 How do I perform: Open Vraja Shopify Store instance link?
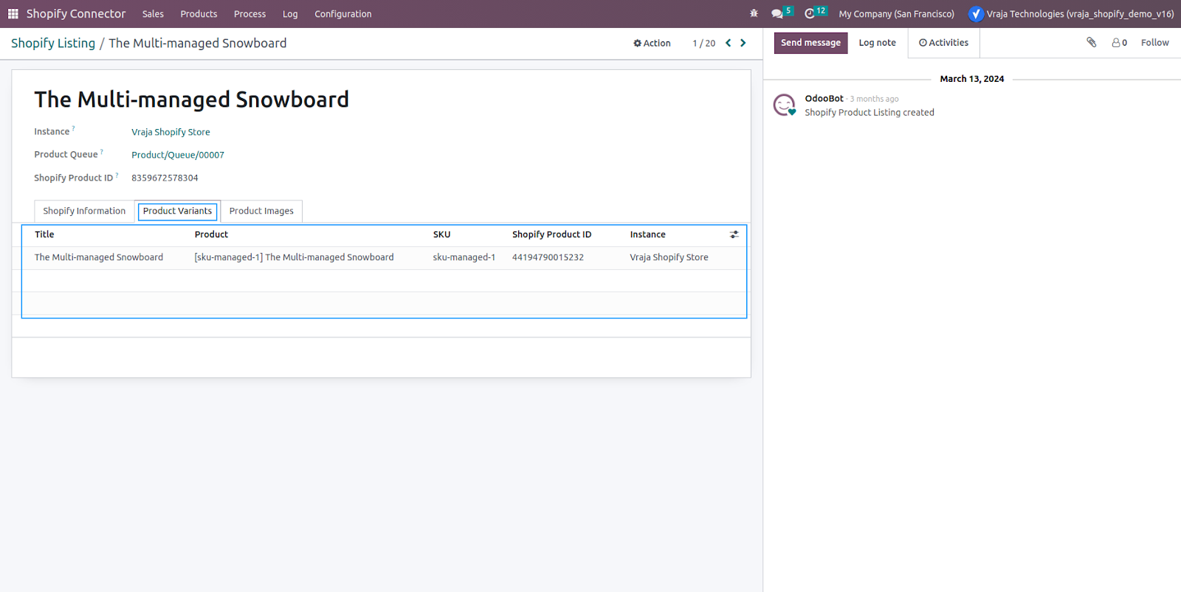(171, 132)
